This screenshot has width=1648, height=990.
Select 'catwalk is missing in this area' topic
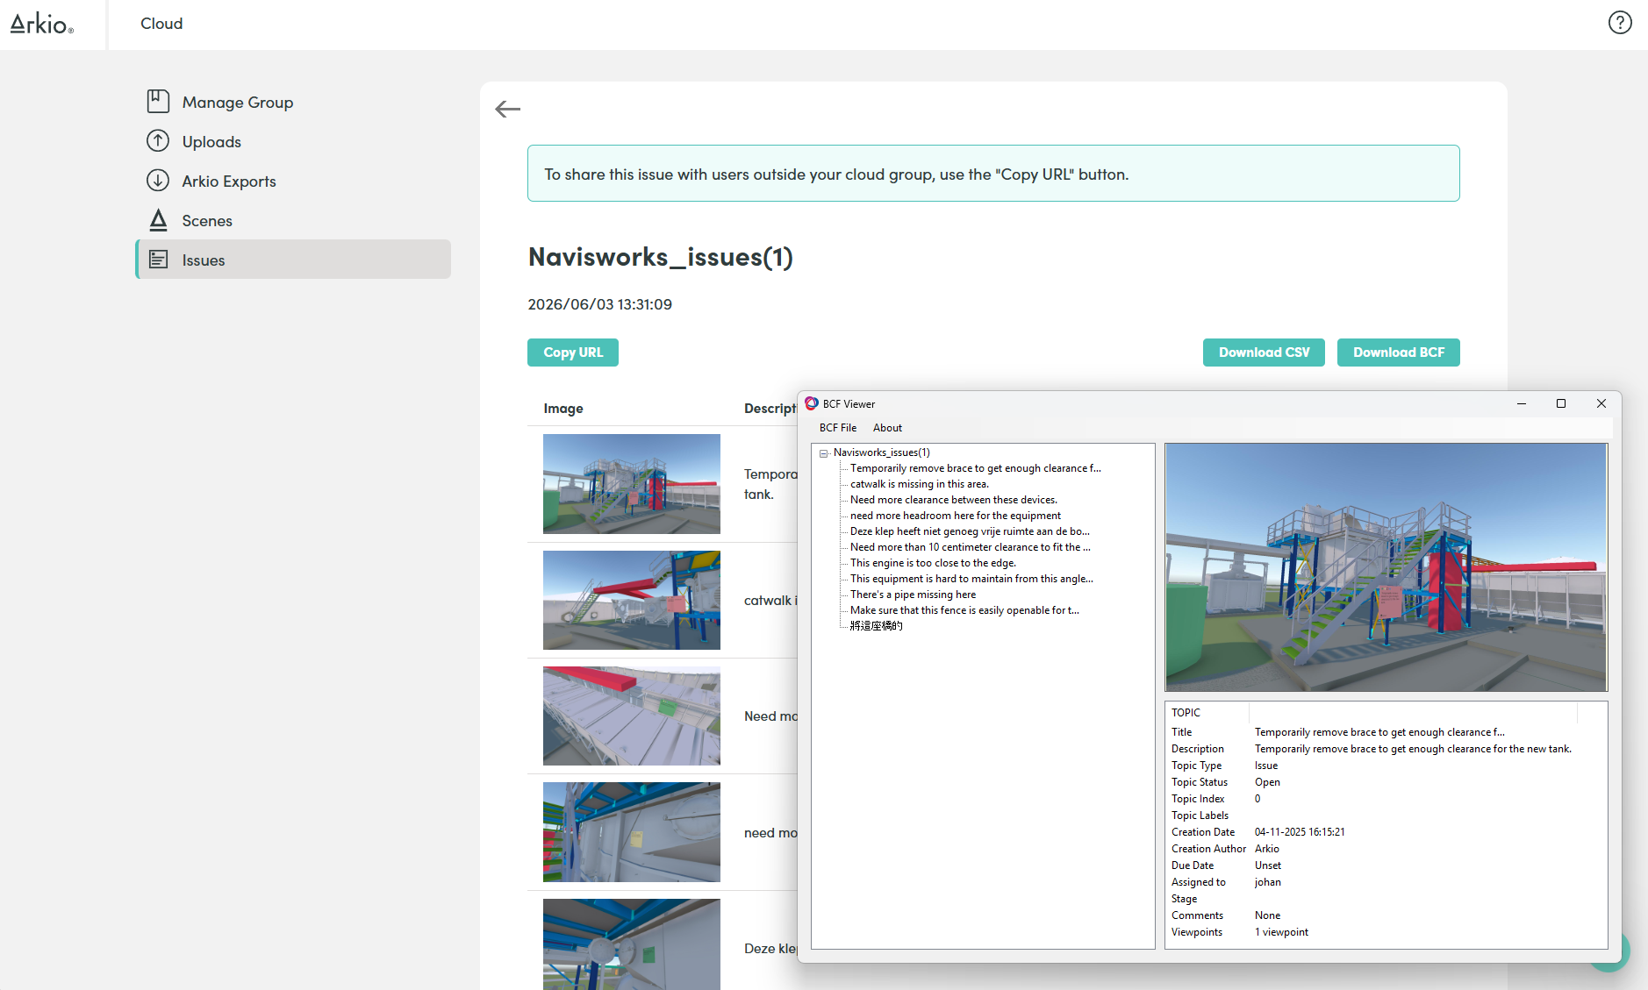919,484
